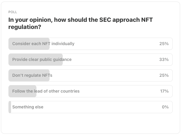Image resolution: width=181 pixels, height=135 pixels.
Task: Select the 'Consider each NFT individually' option
Action: [x=90, y=44]
